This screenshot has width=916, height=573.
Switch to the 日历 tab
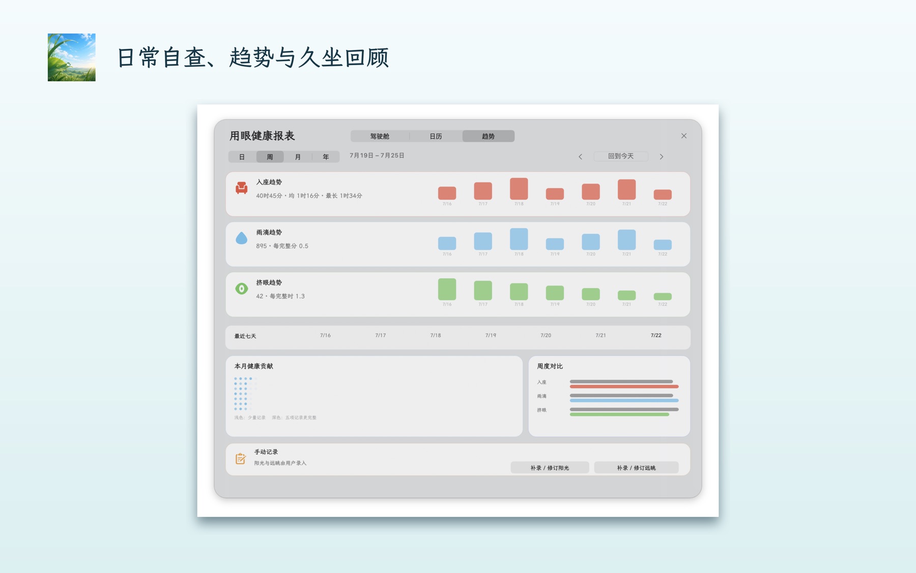[x=436, y=136]
